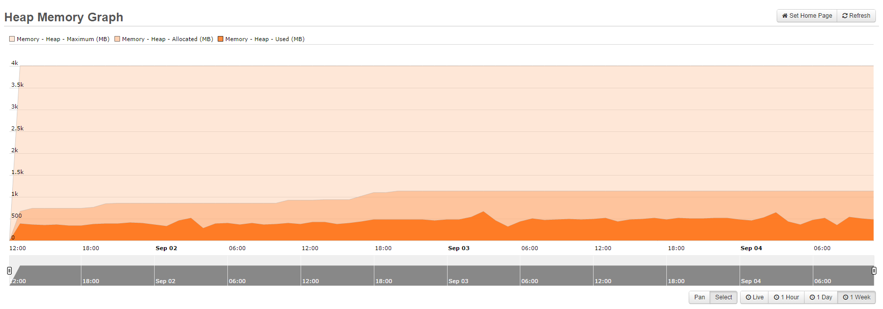The image size is (883, 309).
Task: Show 1 Day time range
Action: click(x=821, y=297)
